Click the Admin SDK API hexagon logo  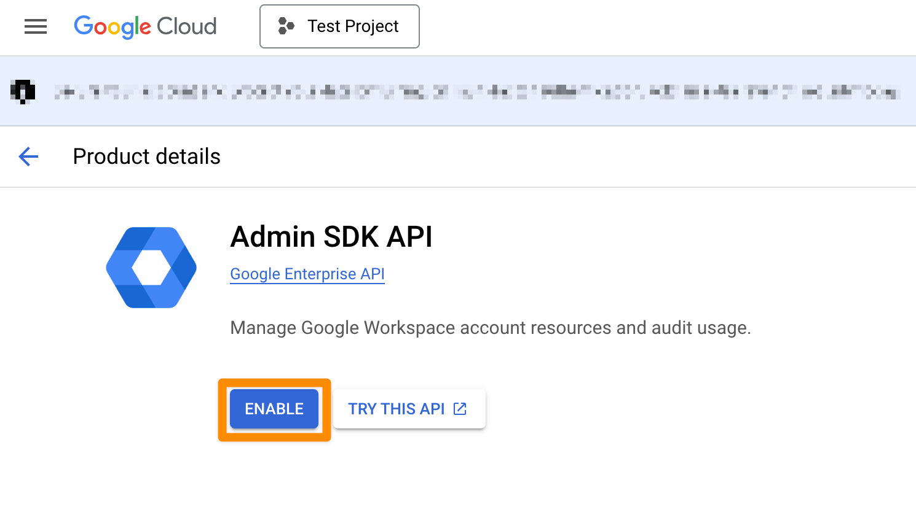(151, 268)
